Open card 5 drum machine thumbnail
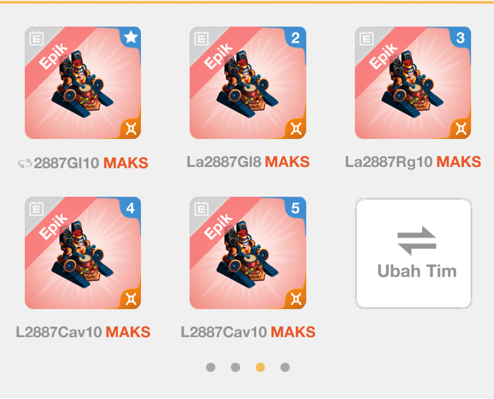494x399 pixels. (248, 253)
